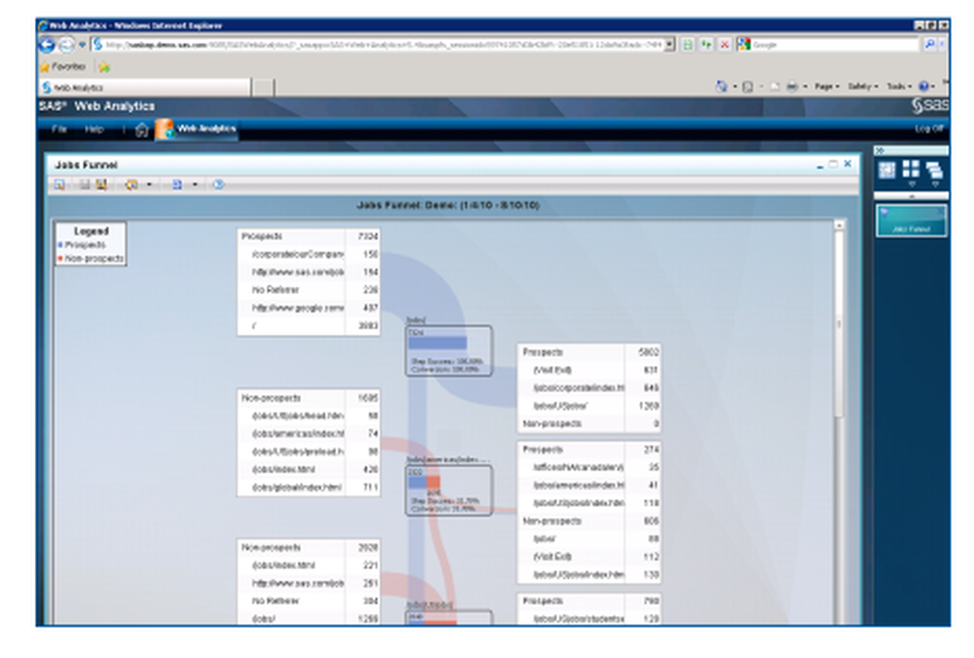Viewport: 974px width, 658px height.
Task: Click the cascade windows icon in the sidebar
Action: point(934,169)
